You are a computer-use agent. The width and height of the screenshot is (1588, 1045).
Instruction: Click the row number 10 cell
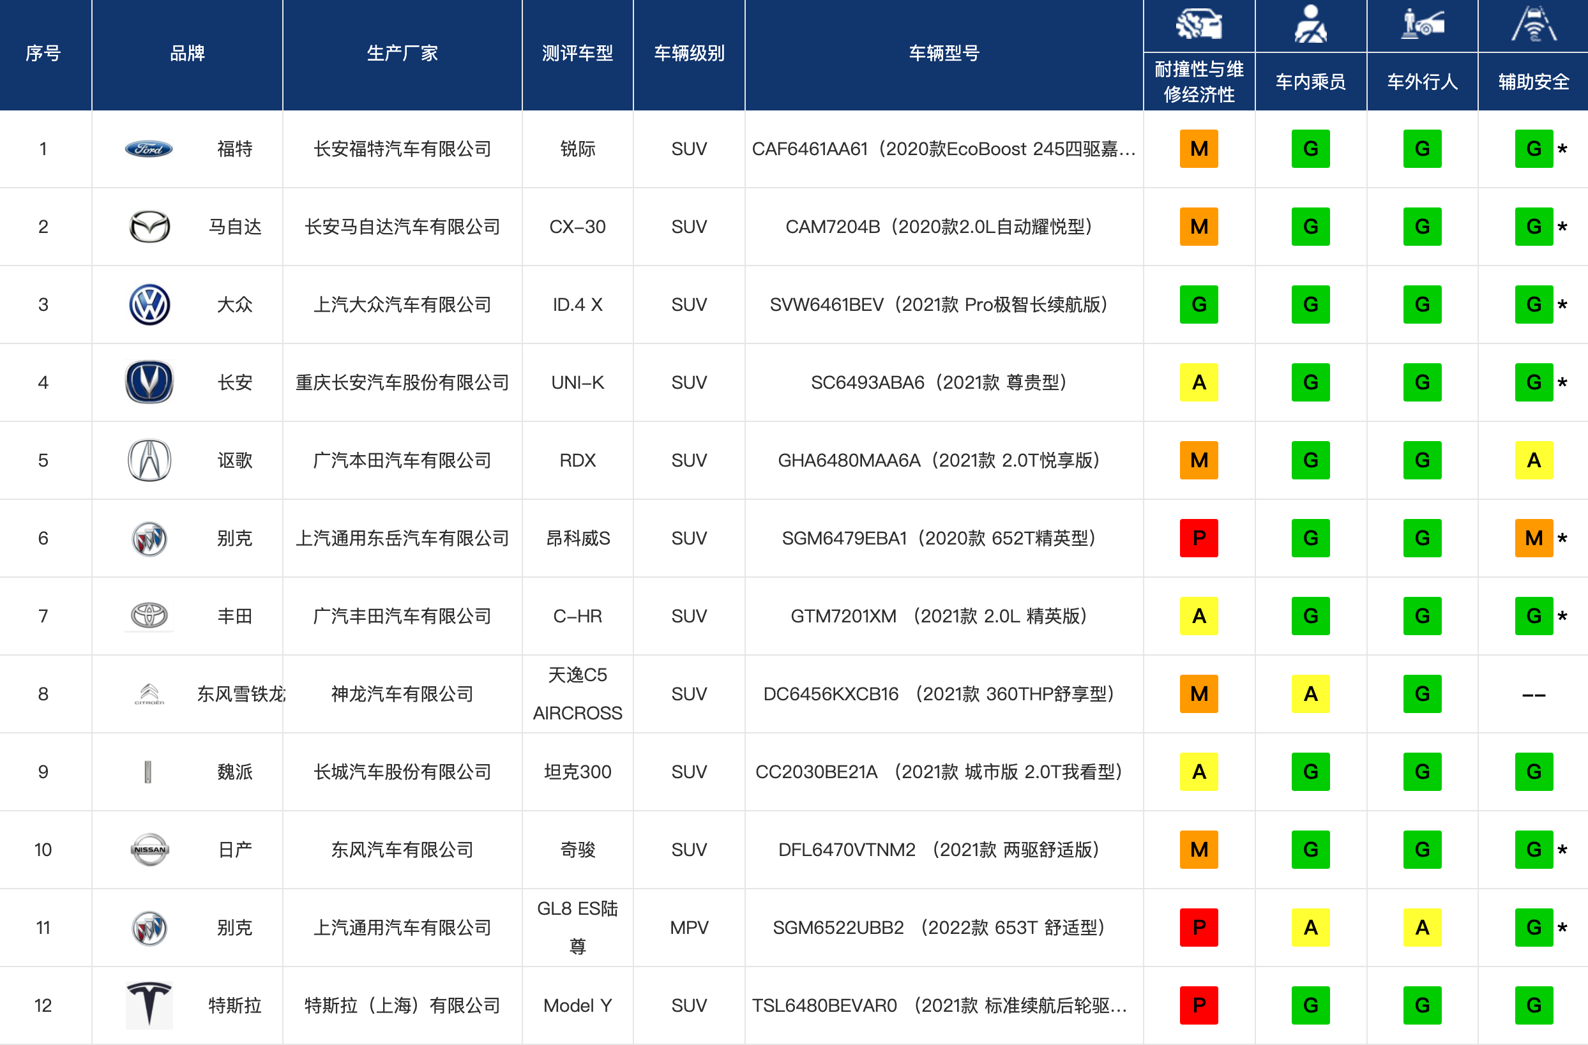(43, 850)
